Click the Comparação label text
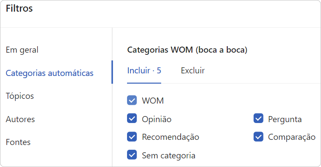 (x=292, y=137)
